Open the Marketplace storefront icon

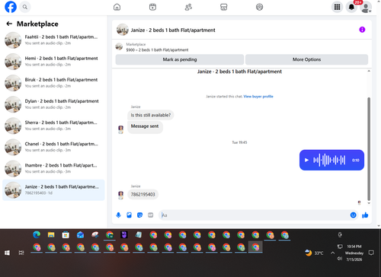(223, 7)
